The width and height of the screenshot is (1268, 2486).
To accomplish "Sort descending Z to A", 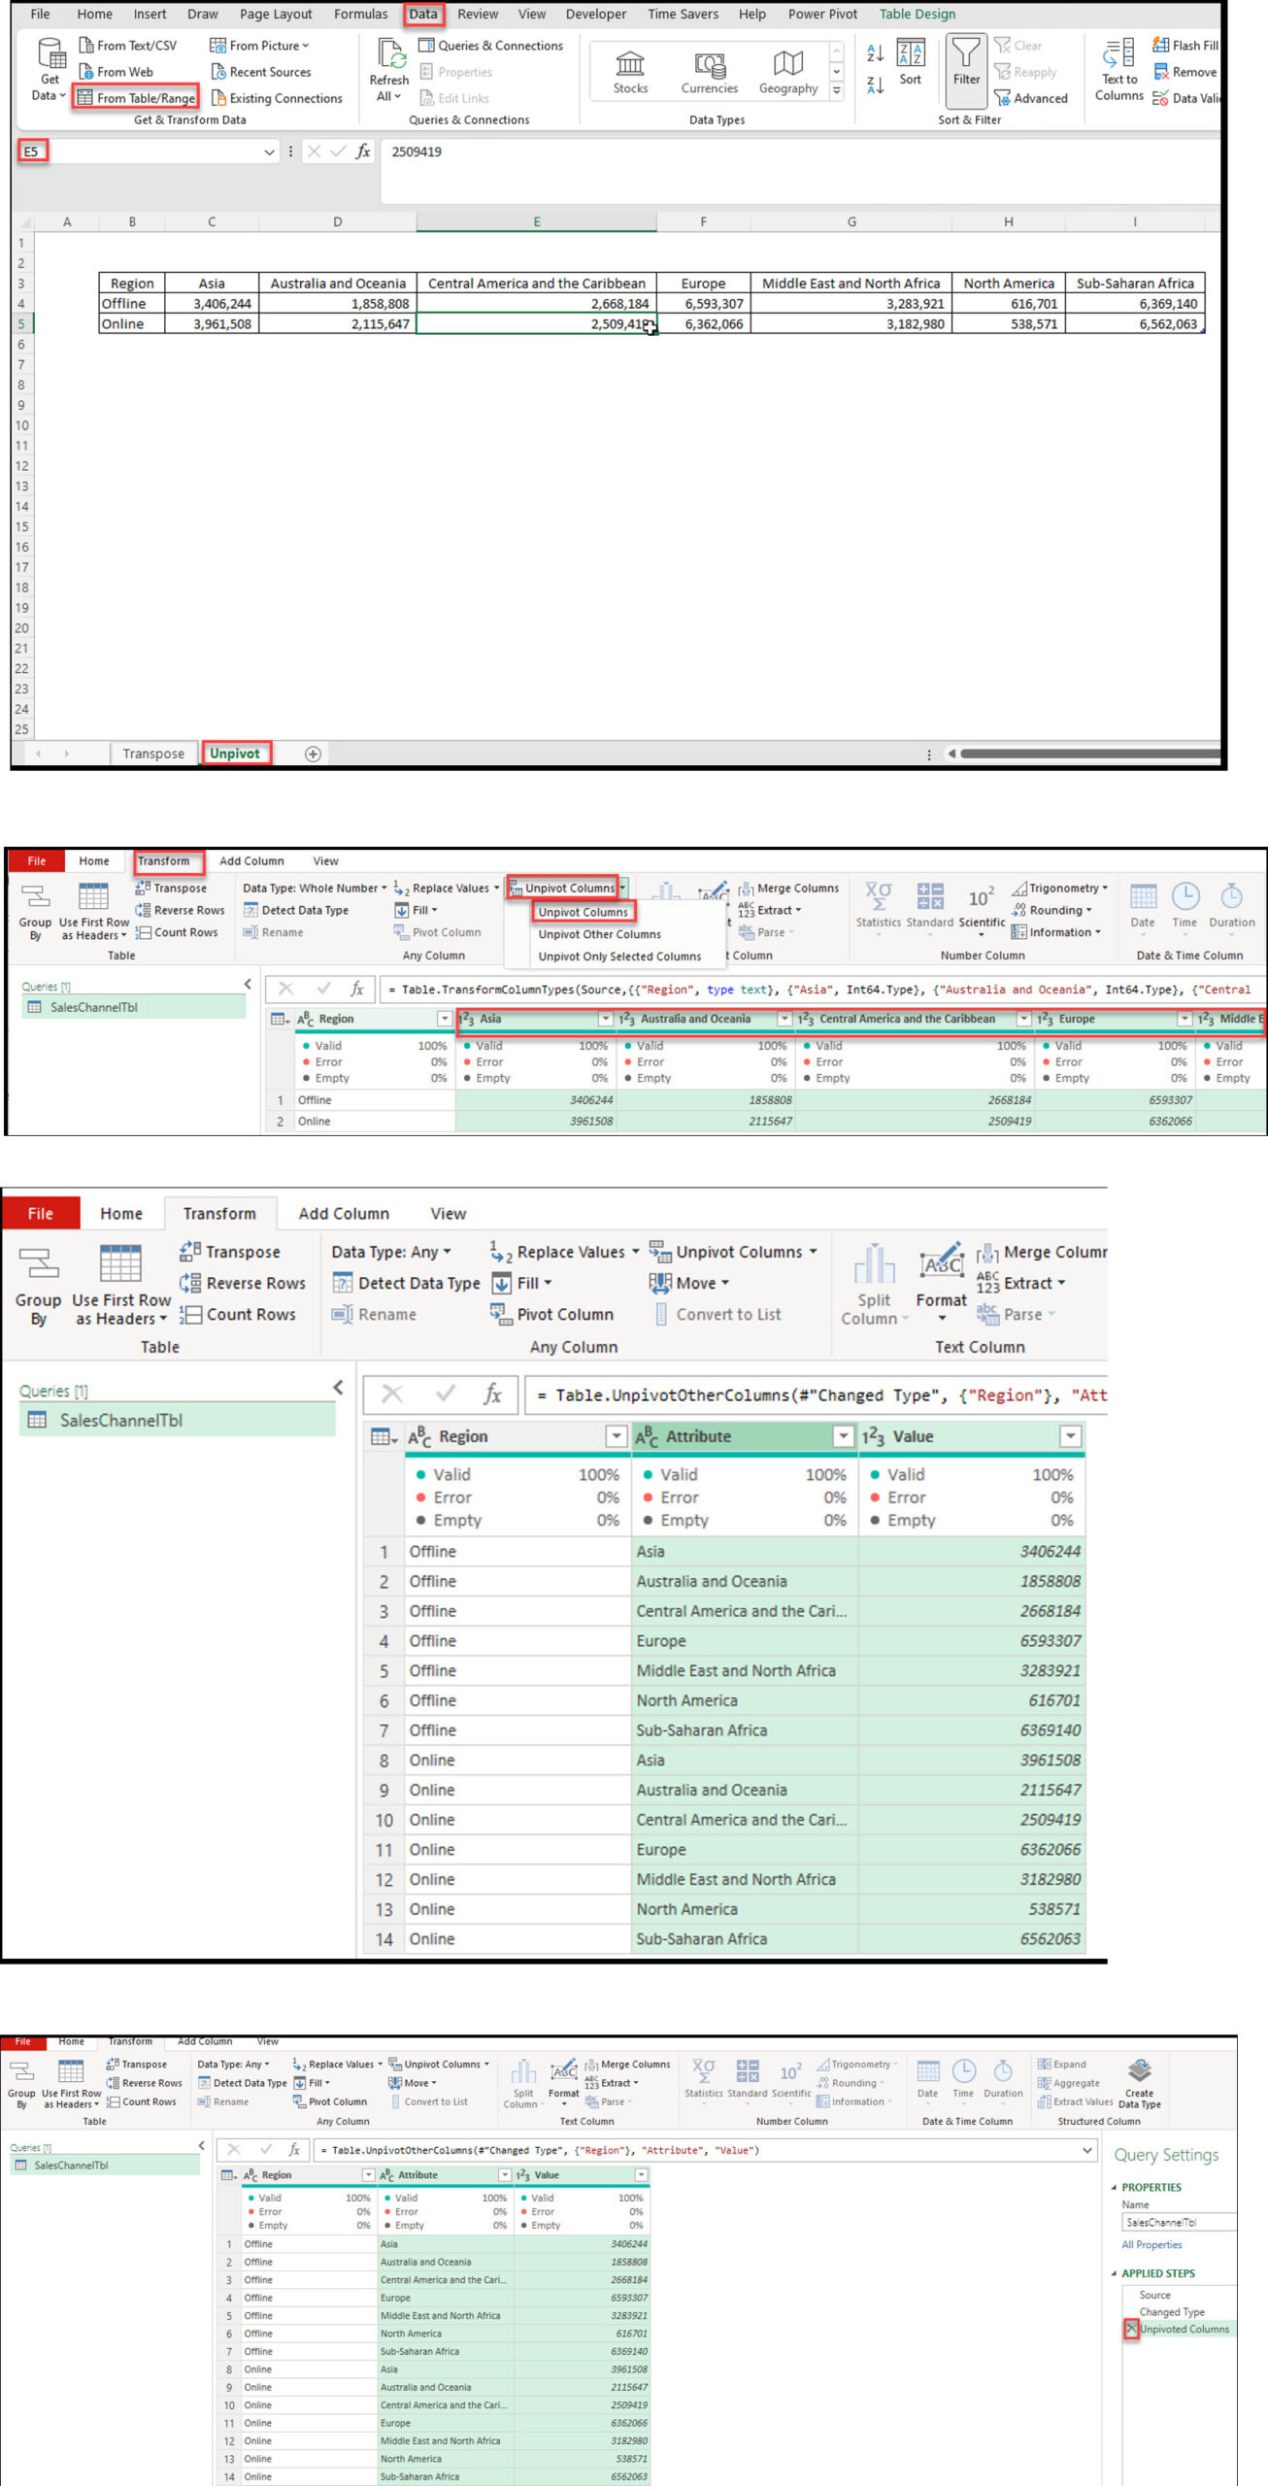I will 875,85.
